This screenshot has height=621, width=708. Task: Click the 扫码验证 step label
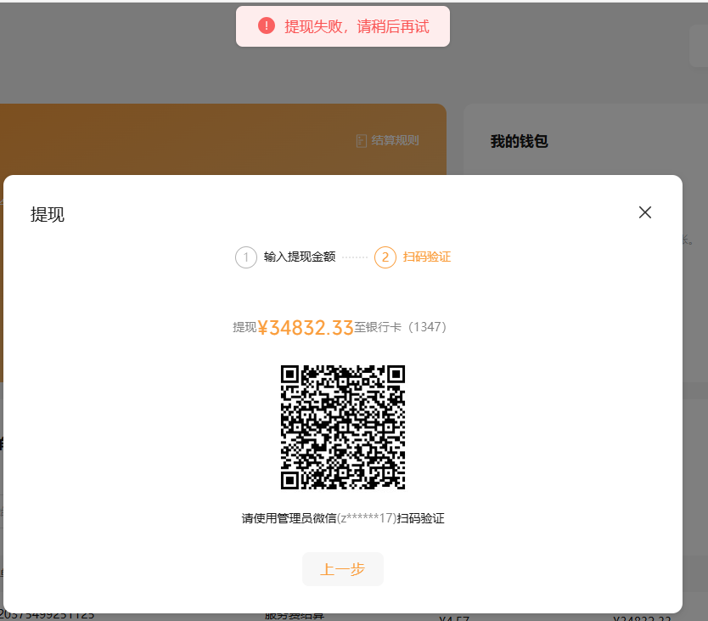[427, 257]
